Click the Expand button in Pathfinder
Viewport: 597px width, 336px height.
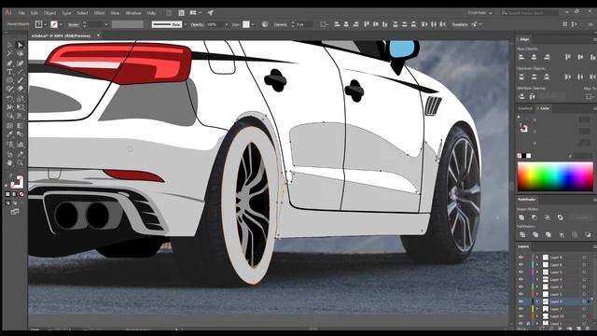pyautogui.click(x=581, y=217)
